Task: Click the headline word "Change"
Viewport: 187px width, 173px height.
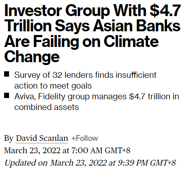Action: point(32,57)
